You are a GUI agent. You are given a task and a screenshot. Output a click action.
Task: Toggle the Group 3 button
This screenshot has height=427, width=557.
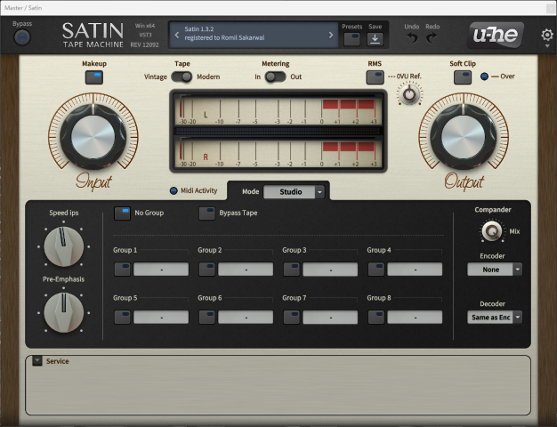pos(291,270)
